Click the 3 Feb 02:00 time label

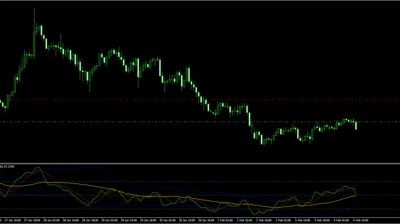tap(284, 220)
